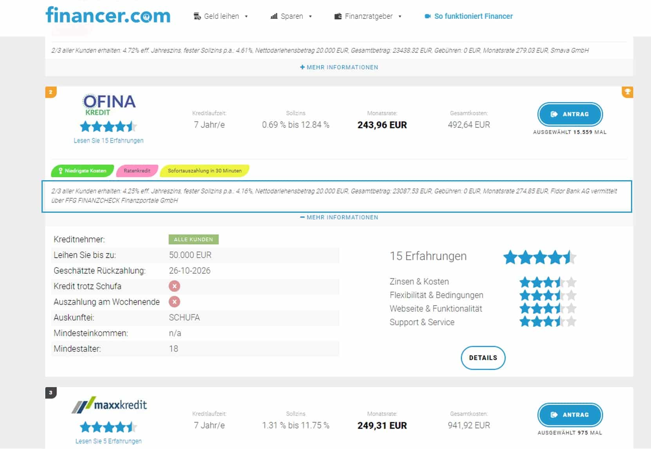Click the rank 2 badge on OFINA card
651x449 pixels.
[51, 92]
